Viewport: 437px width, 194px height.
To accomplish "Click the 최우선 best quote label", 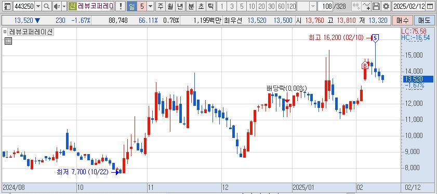I will [x=233, y=20].
